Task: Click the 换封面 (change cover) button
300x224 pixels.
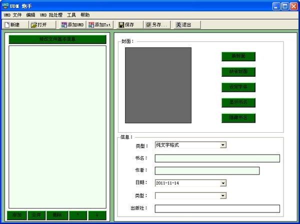Action: [x=238, y=56]
